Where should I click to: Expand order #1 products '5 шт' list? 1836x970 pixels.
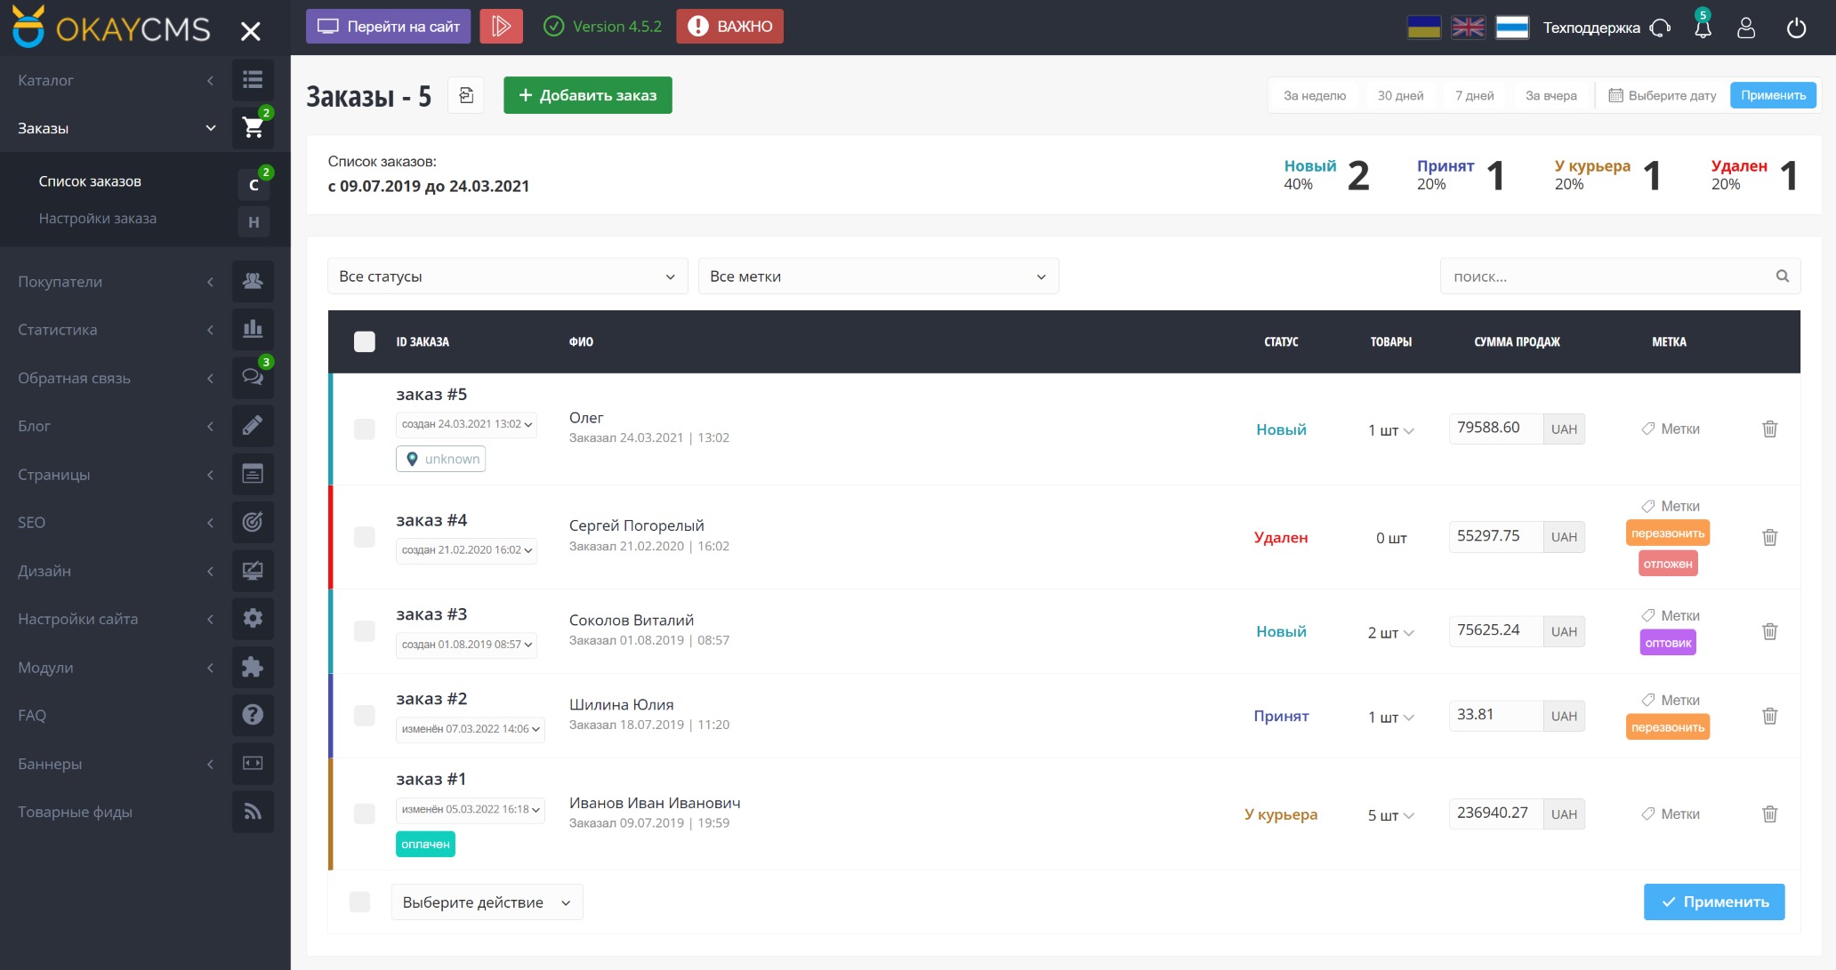tap(1391, 815)
